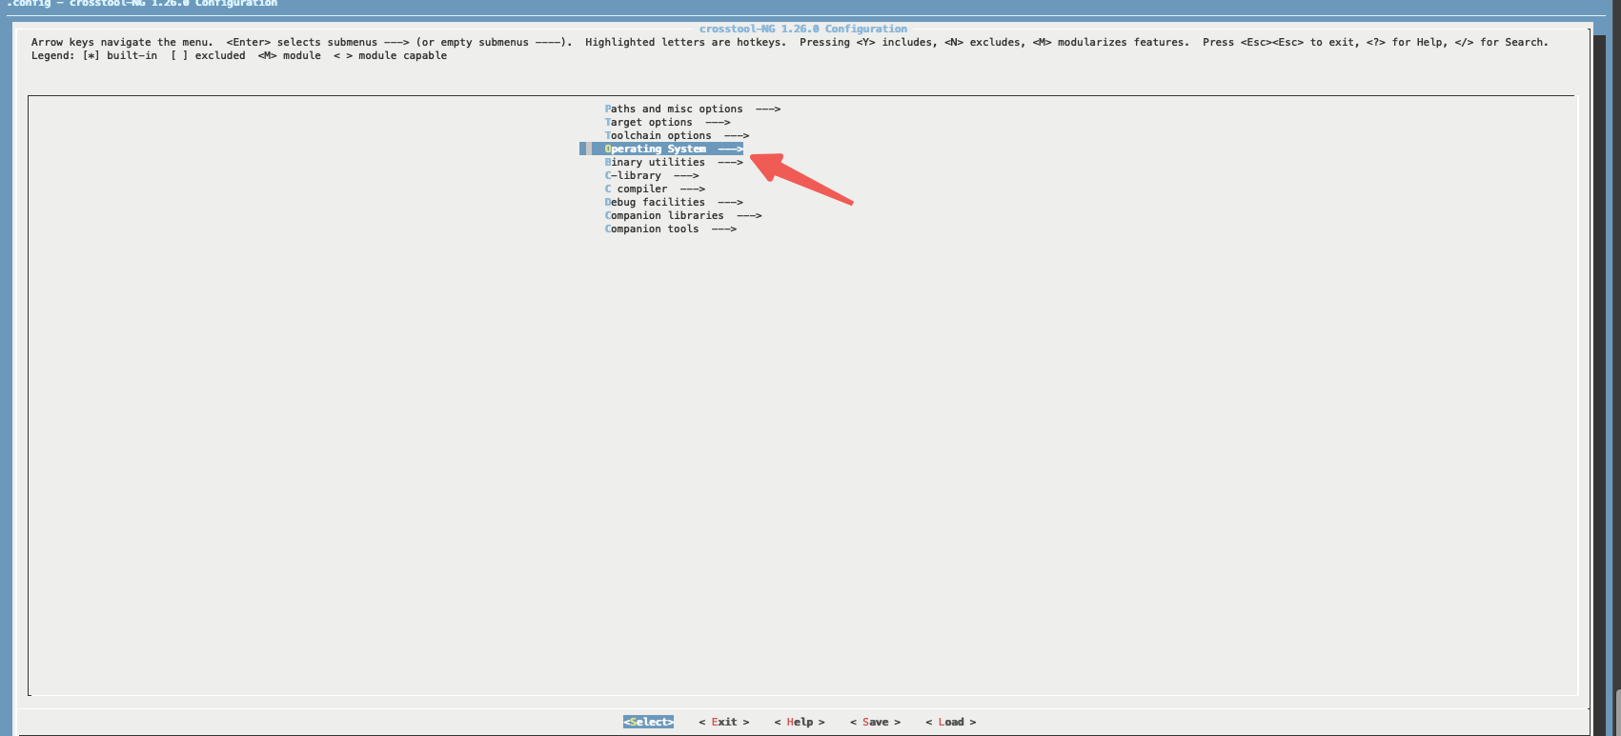Open the Paths and misc options submenu
This screenshot has width=1621, height=736.
[693, 109]
